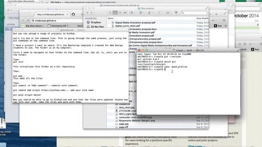Viewport: 262px width, 147px height.
Task: Click the Filter Repositories field in GitHub app
Action: tap(14, 18)
